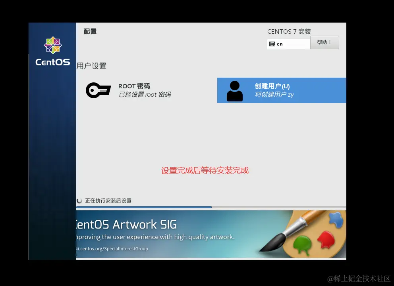Click 已经设置 root 密码 entry
394x286 pixels.
145,95
